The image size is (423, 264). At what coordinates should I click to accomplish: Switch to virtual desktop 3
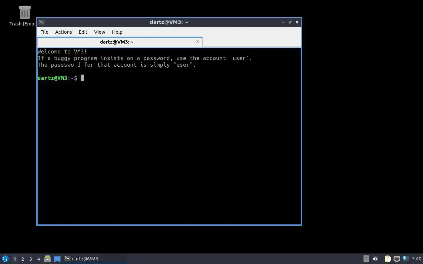click(x=31, y=259)
